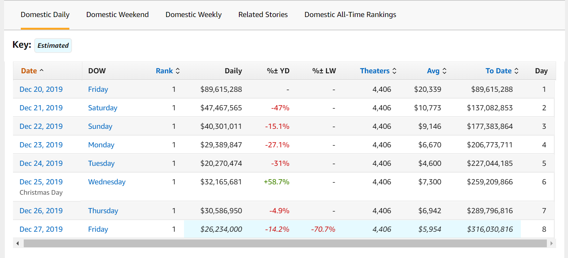The height and width of the screenshot is (258, 568).
Task: Open the Dec 24, 2019 date link
Action: click(41, 163)
